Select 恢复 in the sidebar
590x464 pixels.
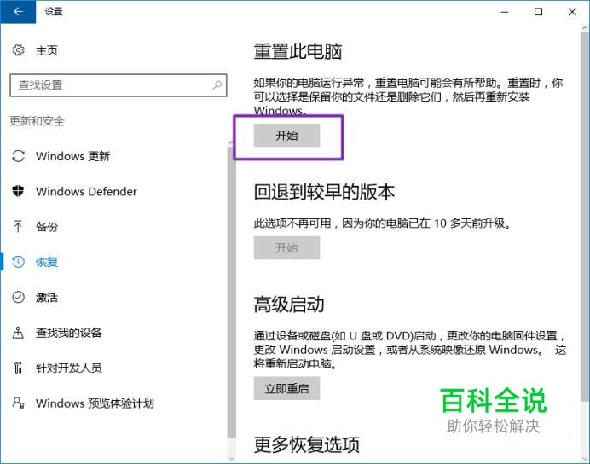point(47,262)
